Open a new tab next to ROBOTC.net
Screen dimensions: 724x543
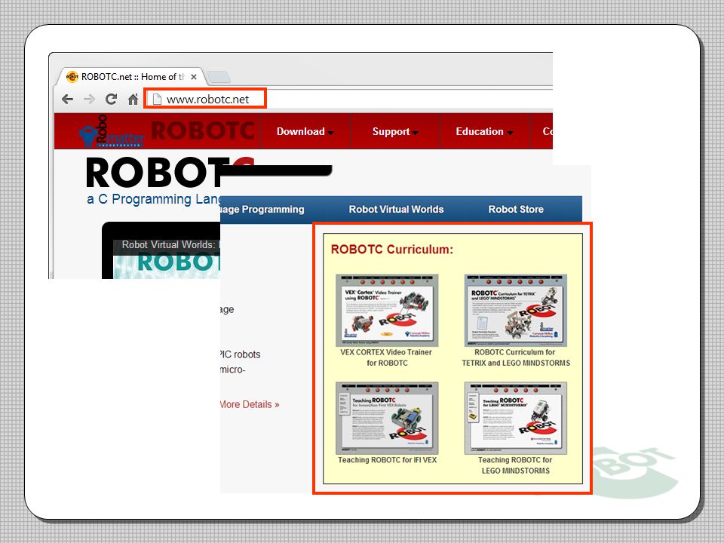[x=218, y=77]
